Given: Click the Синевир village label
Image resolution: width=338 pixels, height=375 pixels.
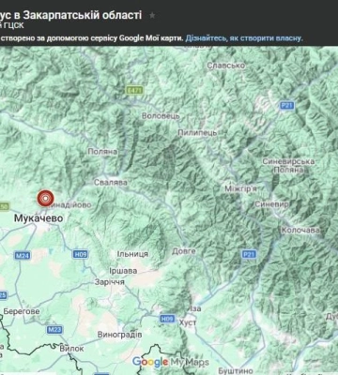Looking at the screenshot, I should click(271, 204).
